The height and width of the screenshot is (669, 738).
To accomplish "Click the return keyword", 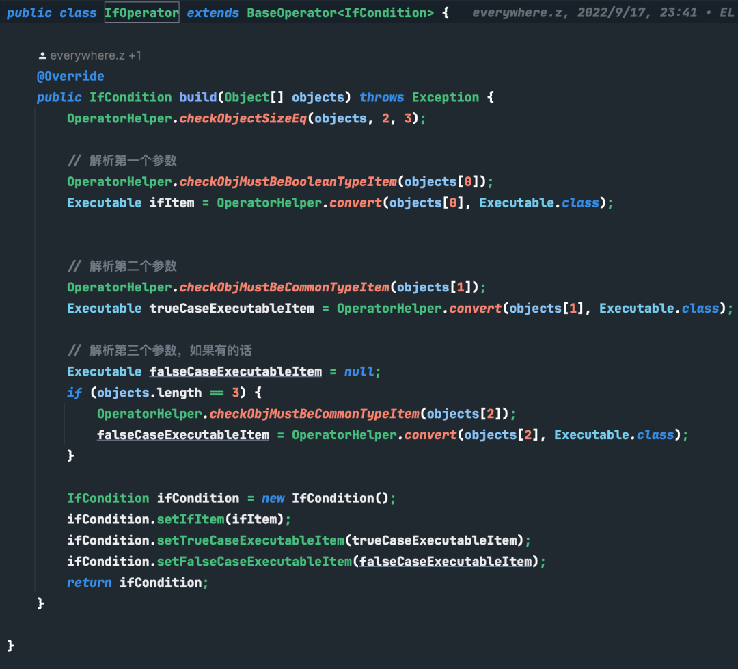I will click(90, 583).
